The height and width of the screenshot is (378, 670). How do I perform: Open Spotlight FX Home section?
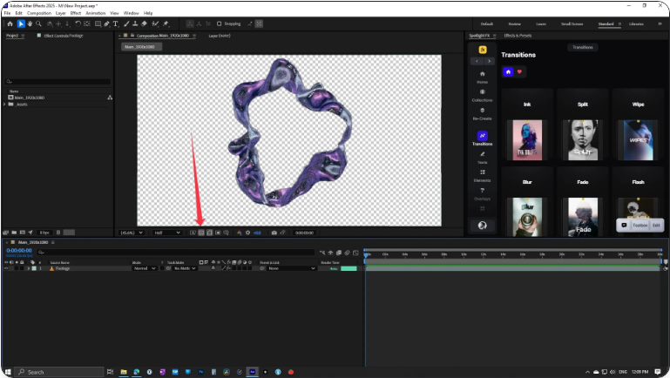(x=482, y=77)
